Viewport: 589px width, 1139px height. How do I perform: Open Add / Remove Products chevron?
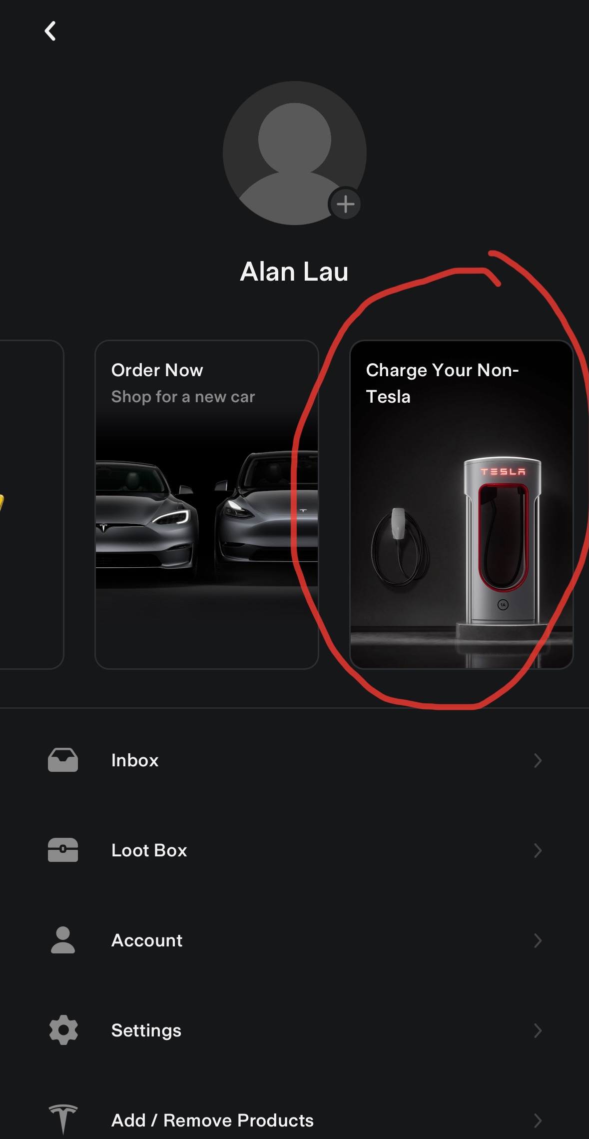click(x=538, y=1120)
